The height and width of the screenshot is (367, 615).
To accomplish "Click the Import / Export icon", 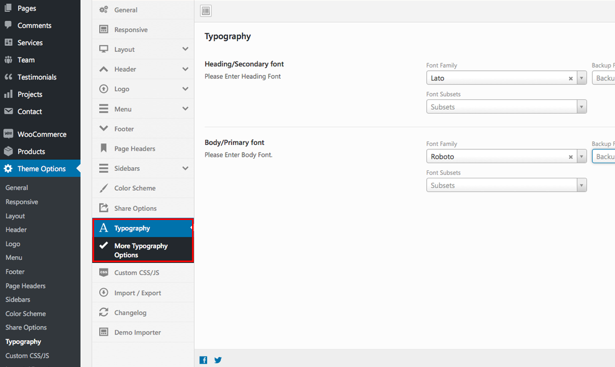I will coord(103,292).
